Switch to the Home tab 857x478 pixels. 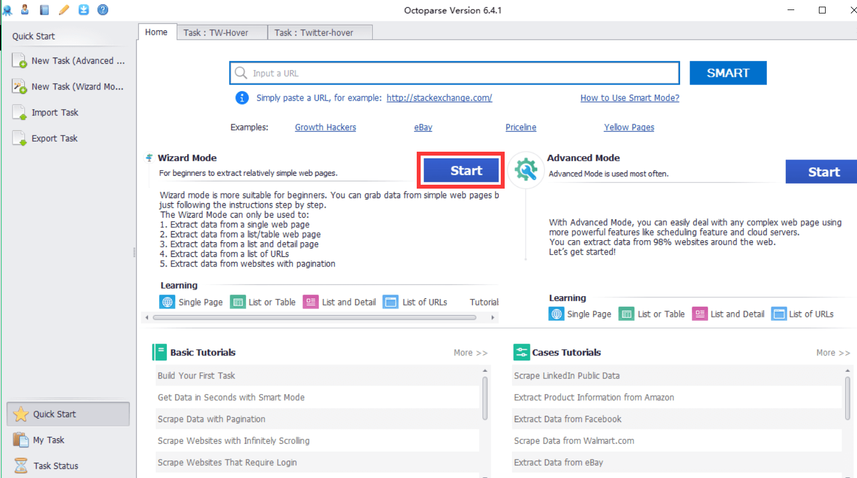coord(156,32)
